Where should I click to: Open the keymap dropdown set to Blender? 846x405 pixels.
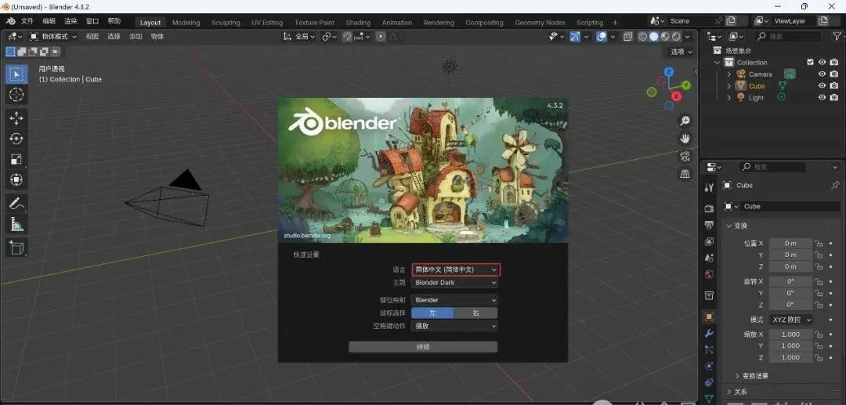(x=454, y=300)
